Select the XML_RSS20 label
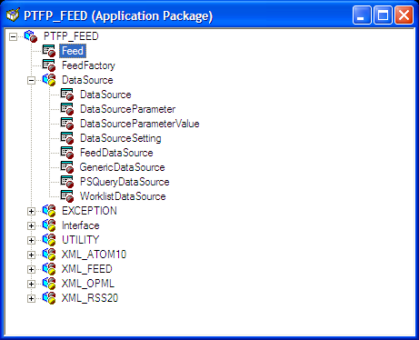 point(90,298)
